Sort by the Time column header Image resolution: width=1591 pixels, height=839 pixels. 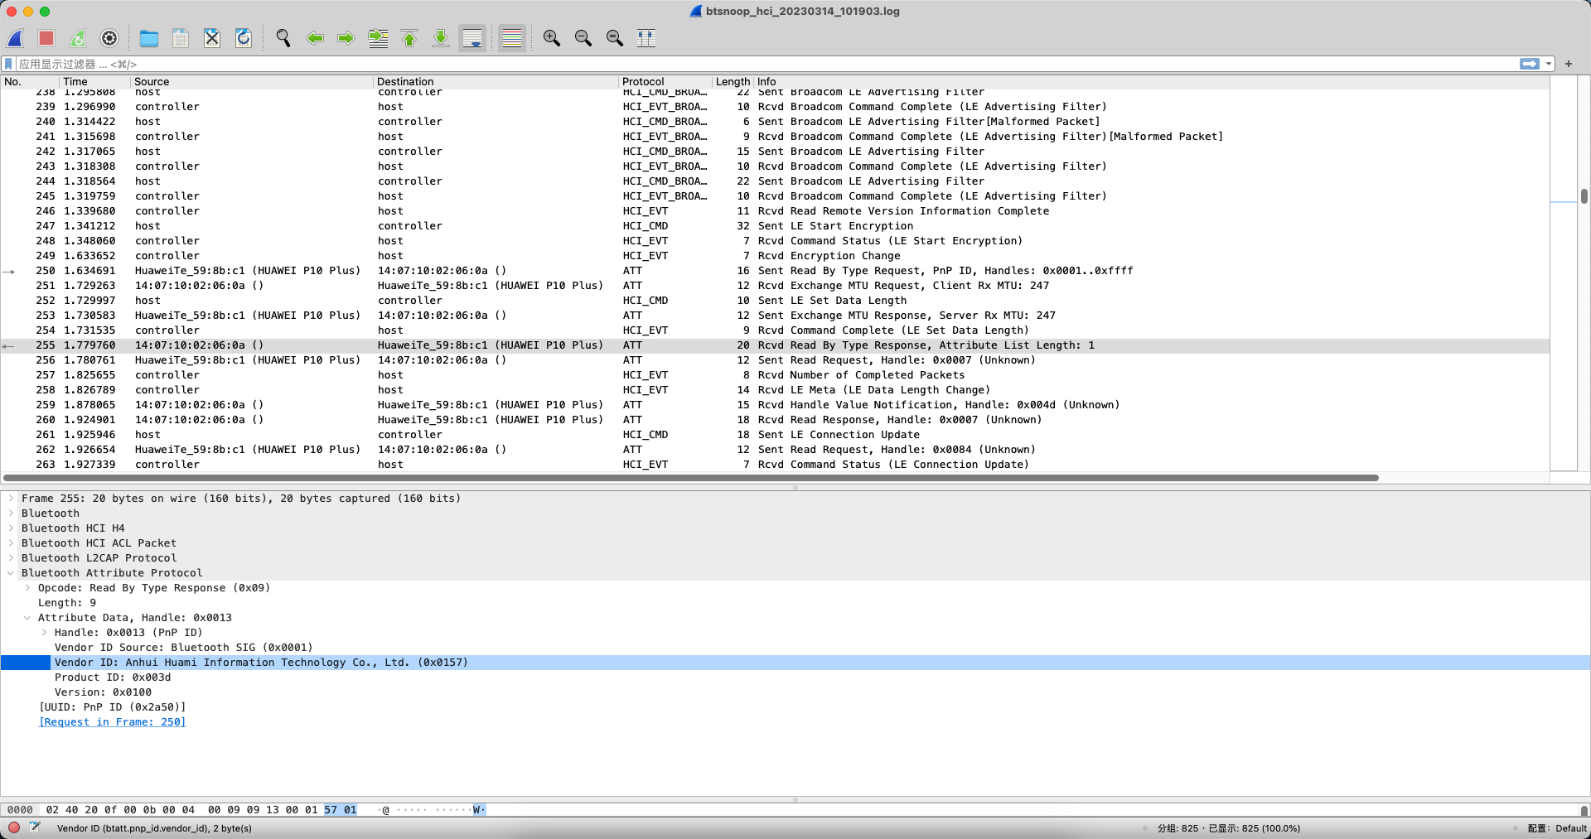point(95,81)
